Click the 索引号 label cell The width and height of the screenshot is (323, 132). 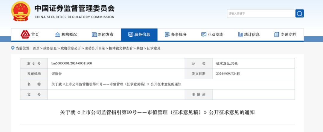click(x=34, y=63)
